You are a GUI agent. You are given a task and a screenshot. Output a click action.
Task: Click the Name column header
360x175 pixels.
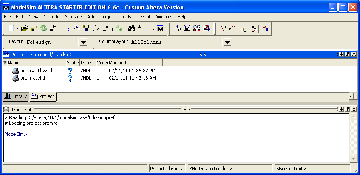coord(37,62)
